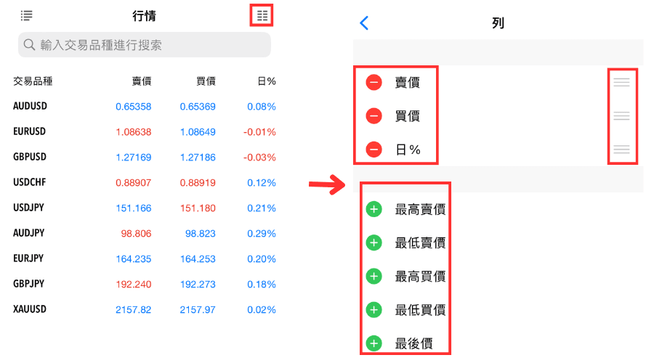Select the 日% column header in quotes list
654x363 pixels.
[267, 81]
